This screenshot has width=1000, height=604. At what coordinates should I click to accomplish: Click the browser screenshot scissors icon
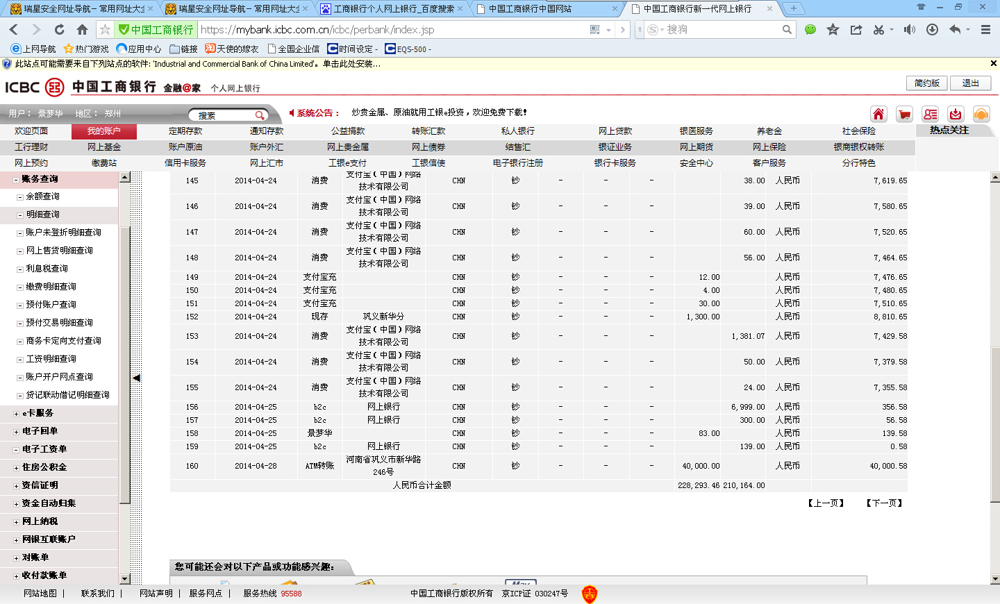click(878, 29)
